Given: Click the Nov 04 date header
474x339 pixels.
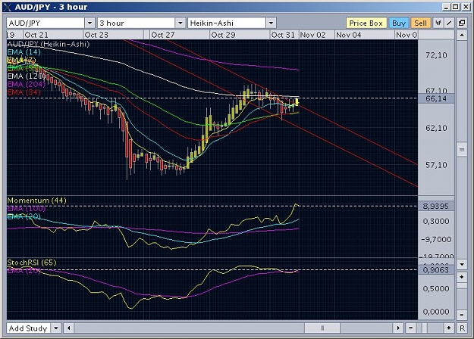Looking at the screenshot, I should pyautogui.click(x=349, y=35).
